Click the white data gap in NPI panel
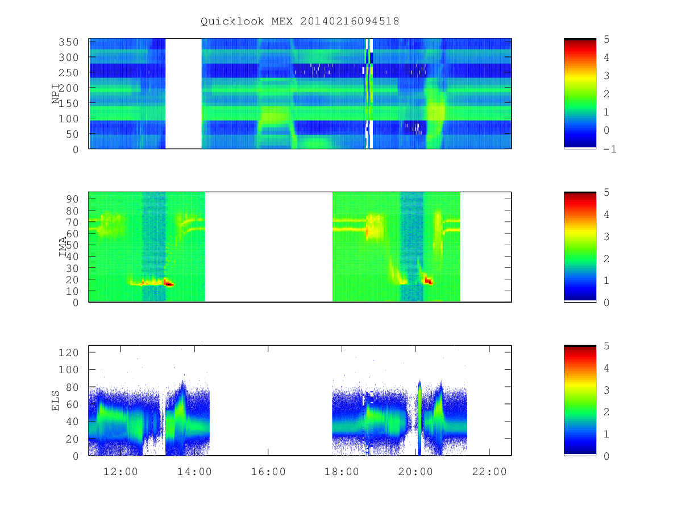This screenshot has height=512, width=682. point(184,94)
